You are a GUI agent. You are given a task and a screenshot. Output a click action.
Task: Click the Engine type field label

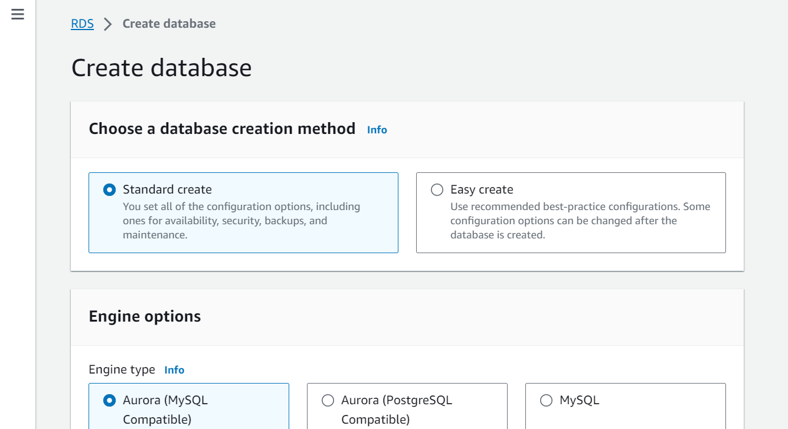pos(122,369)
